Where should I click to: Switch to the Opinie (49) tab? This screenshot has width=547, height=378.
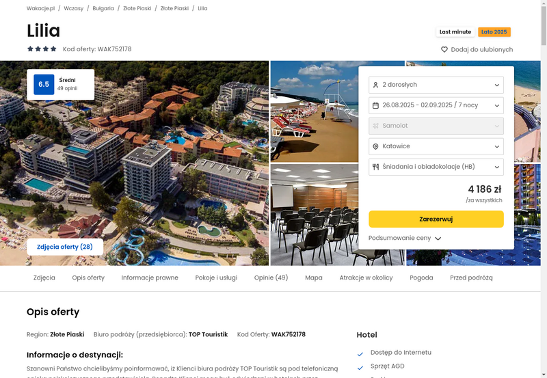(271, 278)
